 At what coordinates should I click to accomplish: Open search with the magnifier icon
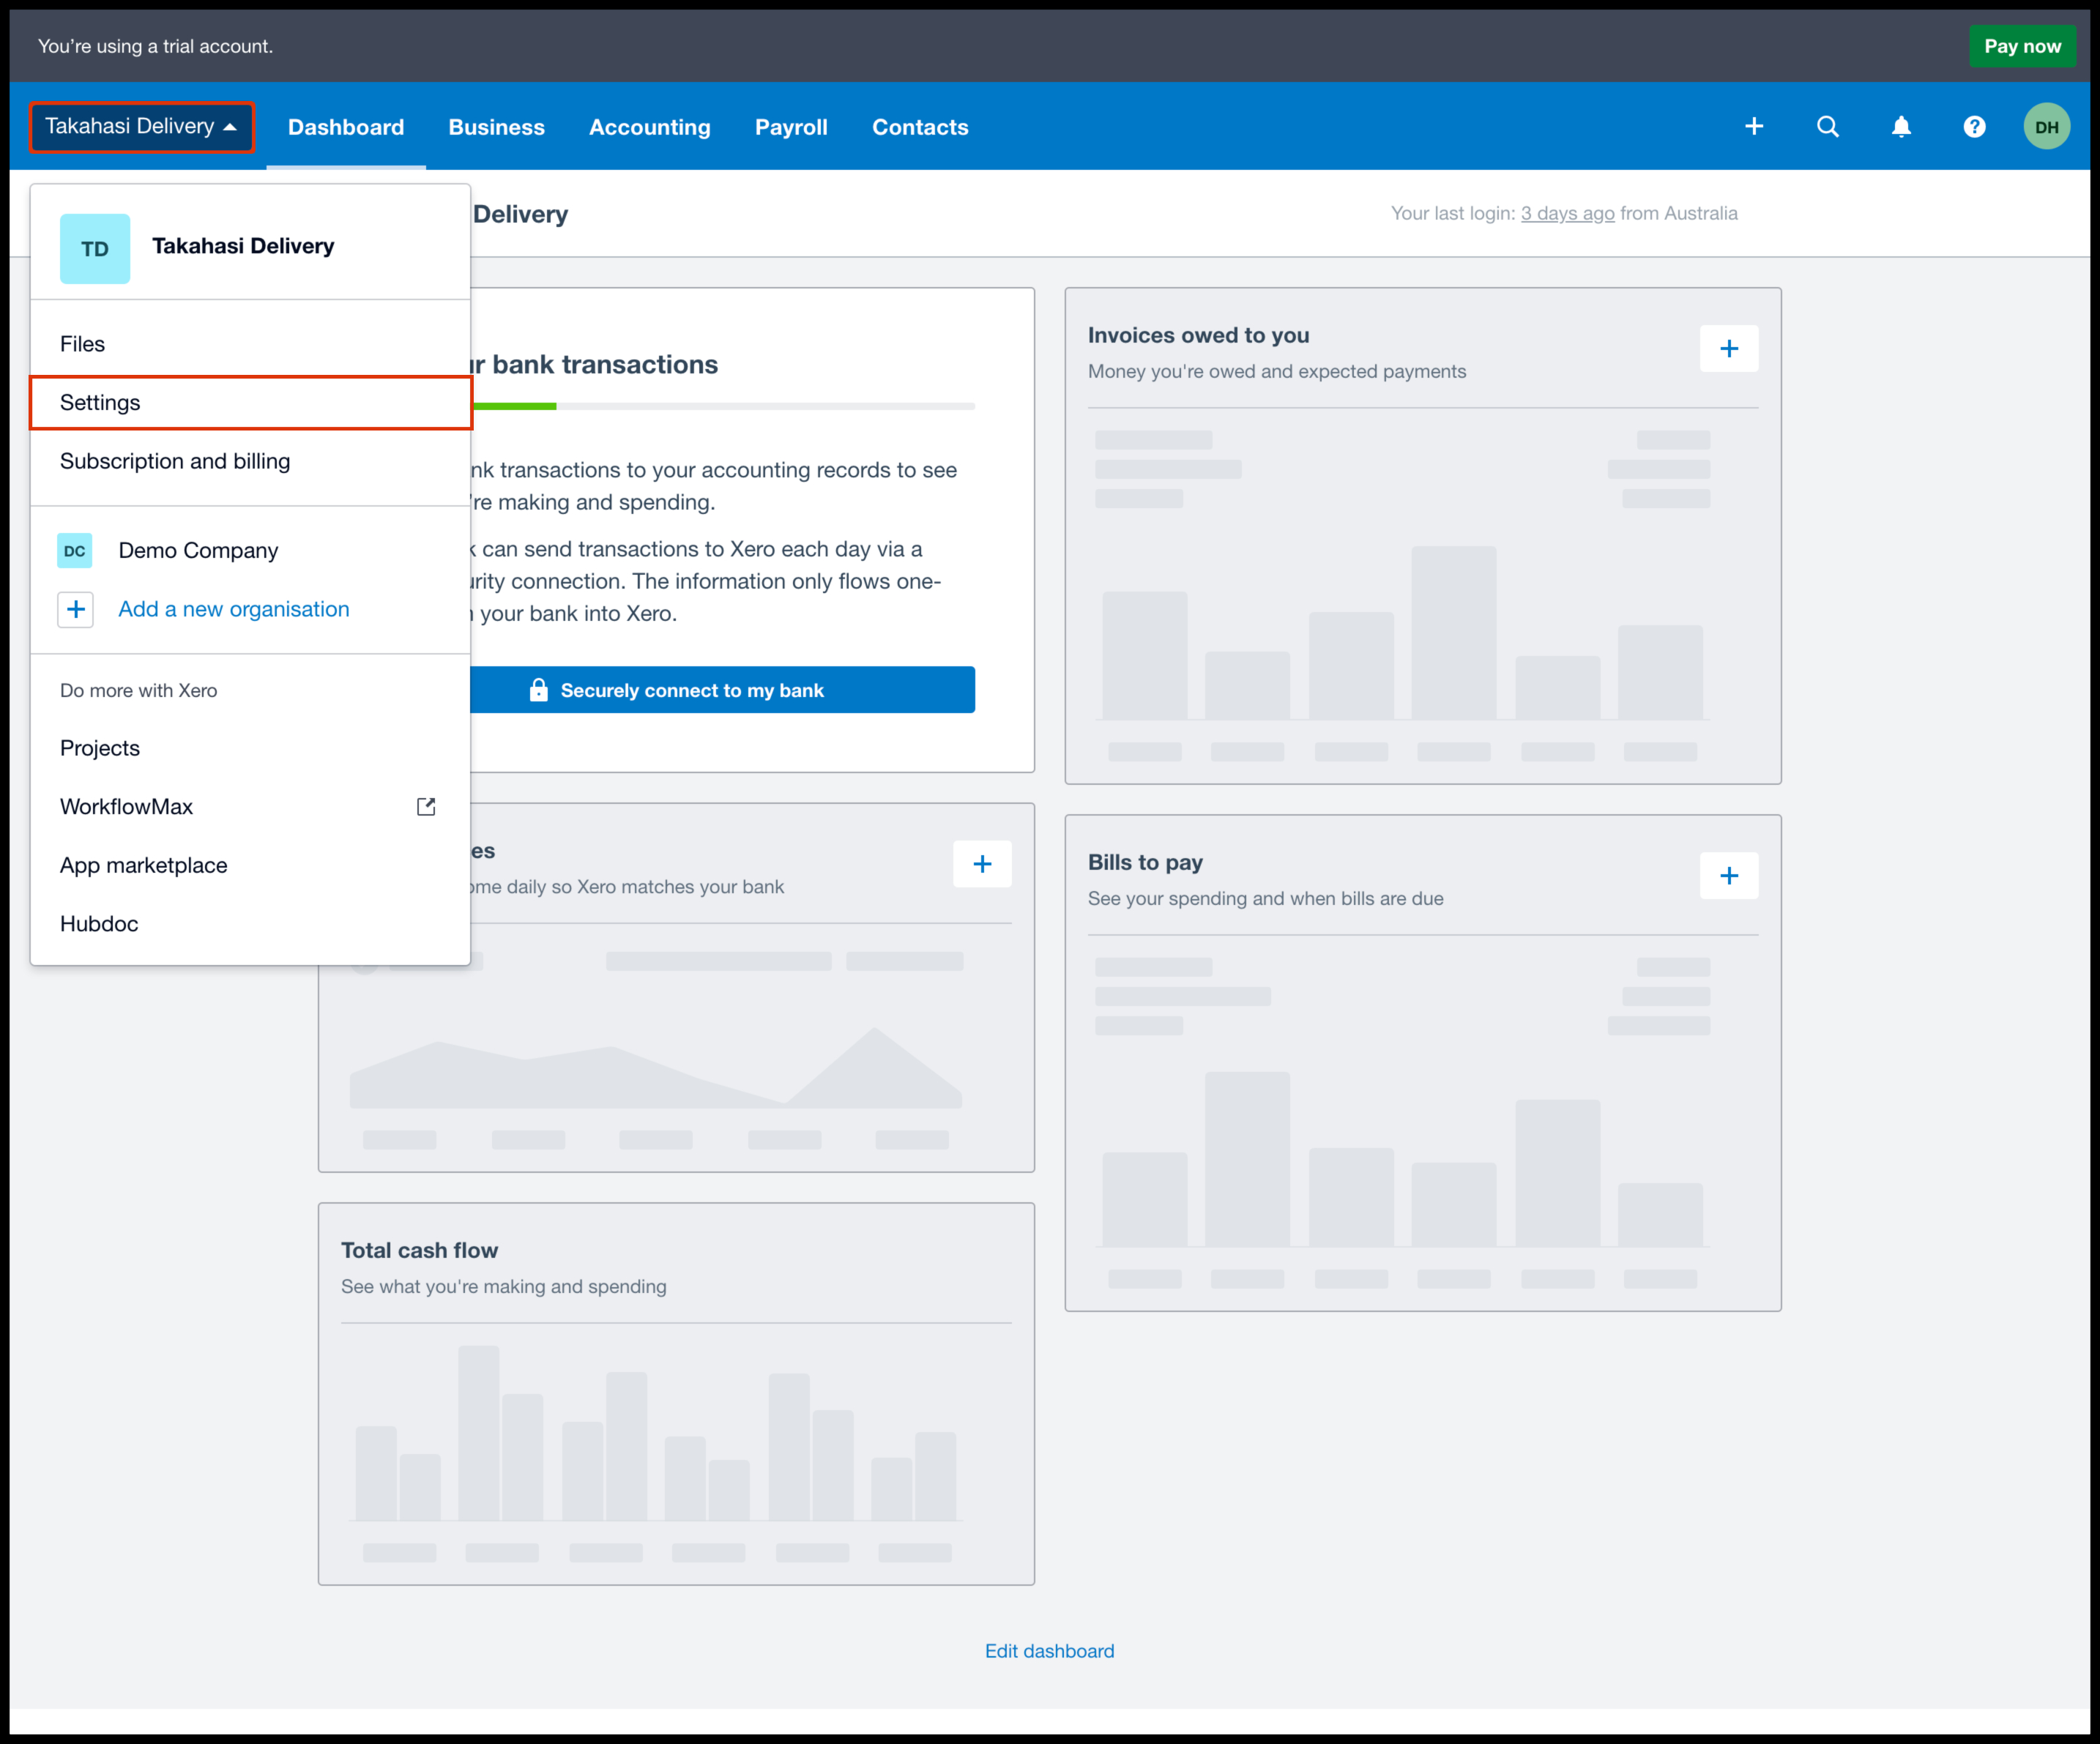(x=1827, y=127)
